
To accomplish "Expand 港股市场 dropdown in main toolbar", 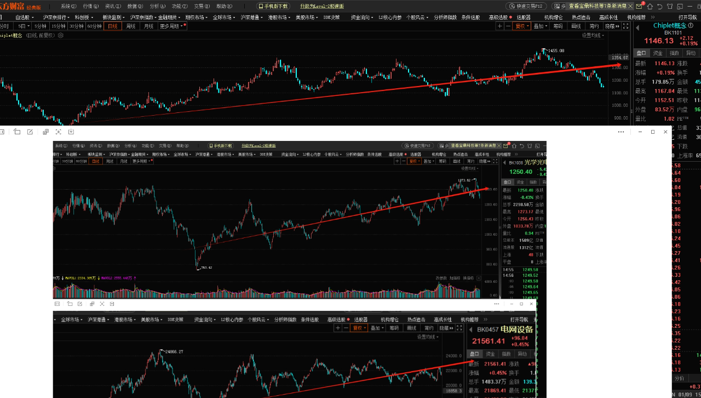I will 279,17.
